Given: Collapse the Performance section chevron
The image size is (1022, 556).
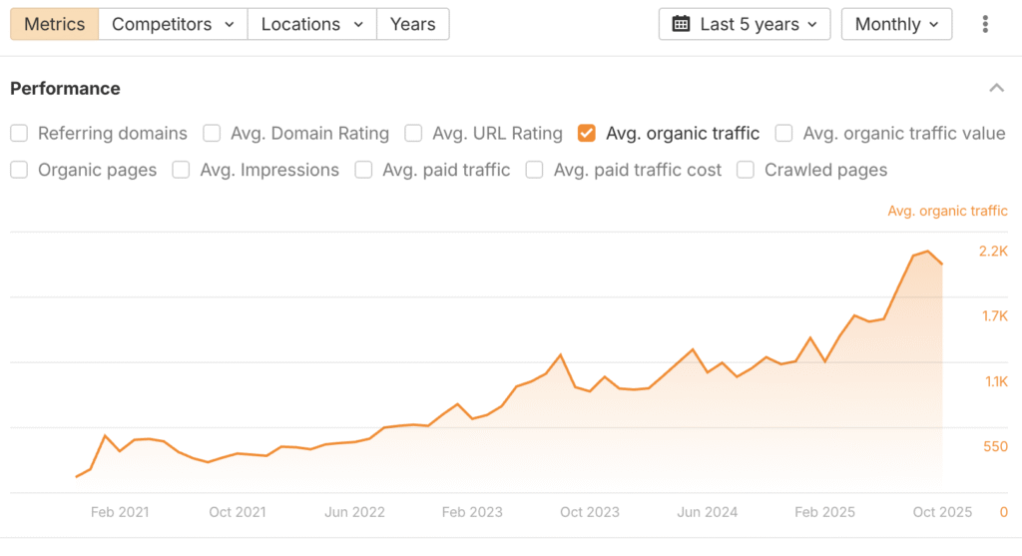Looking at the screenshot, I should click(x=996, y=89).
